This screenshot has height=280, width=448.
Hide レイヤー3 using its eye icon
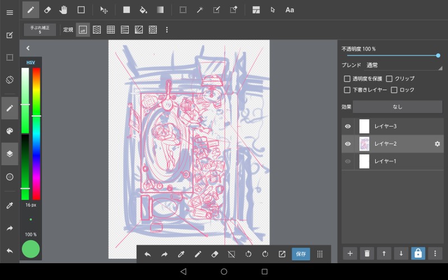pos(348,127)
